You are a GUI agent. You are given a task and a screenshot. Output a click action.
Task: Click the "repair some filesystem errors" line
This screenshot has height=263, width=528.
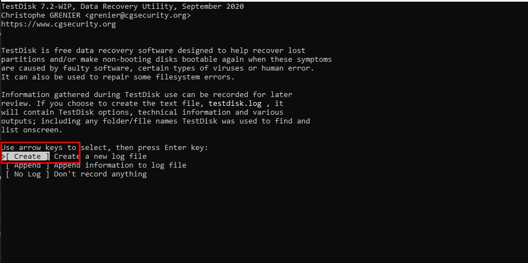coord(118,77)
